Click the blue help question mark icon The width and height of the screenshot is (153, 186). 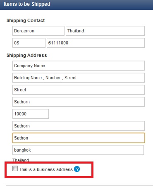click(77, 169)
